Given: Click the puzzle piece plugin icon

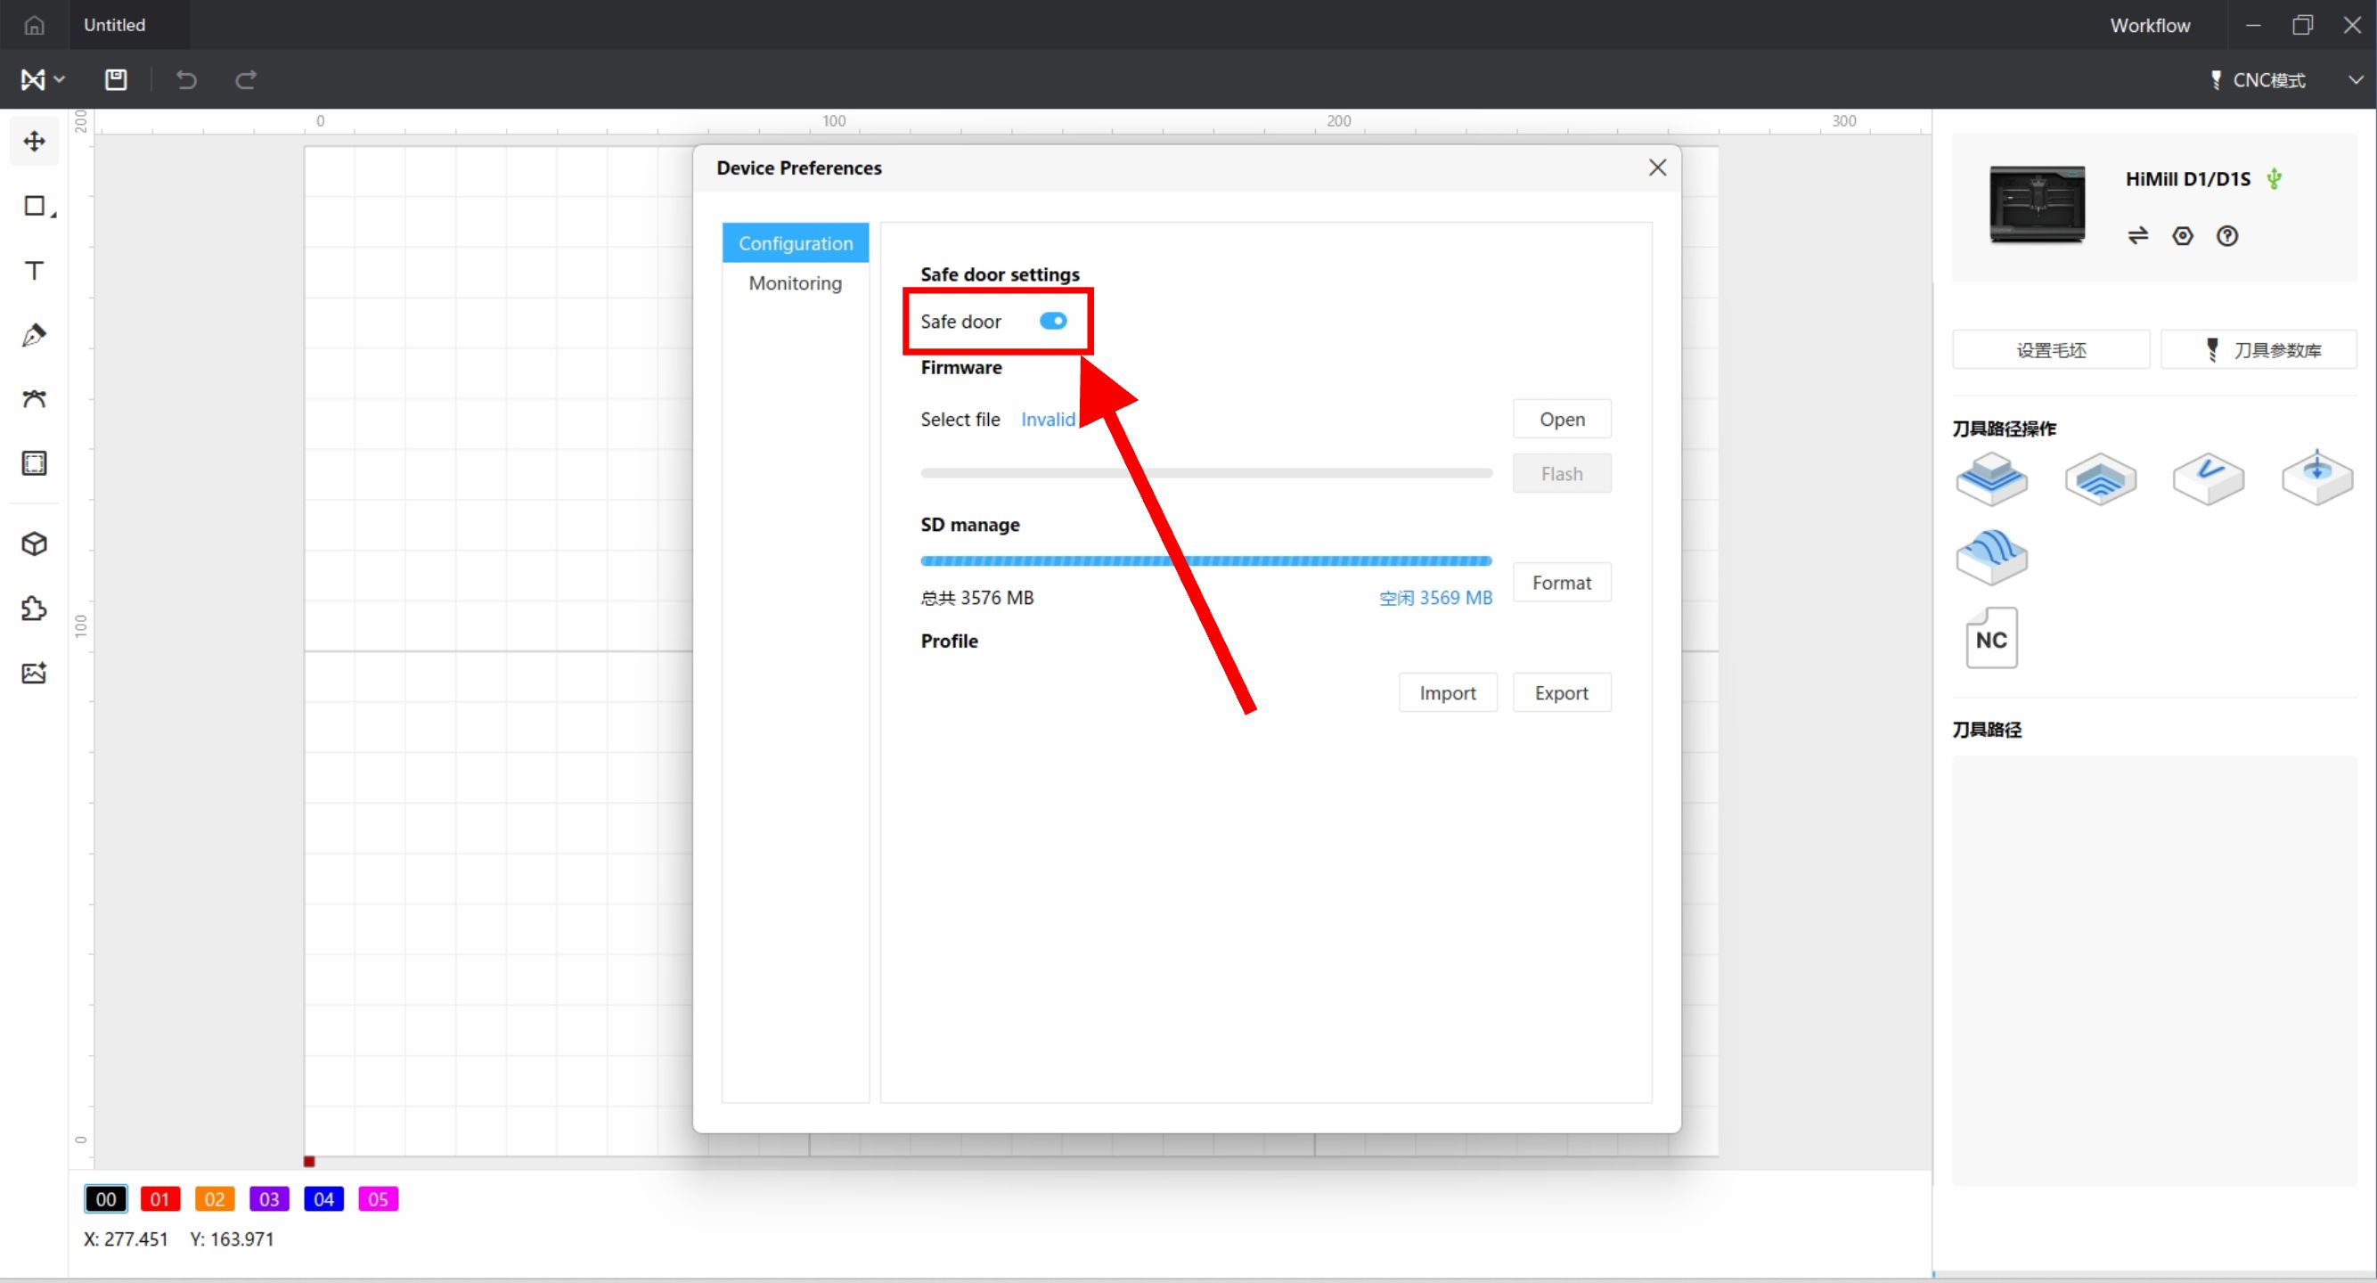Looking at the screenshot, I should coord(34,609).
